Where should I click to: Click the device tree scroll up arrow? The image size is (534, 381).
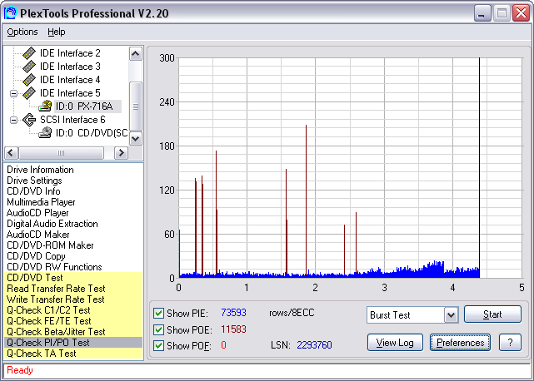pos(136,54)
